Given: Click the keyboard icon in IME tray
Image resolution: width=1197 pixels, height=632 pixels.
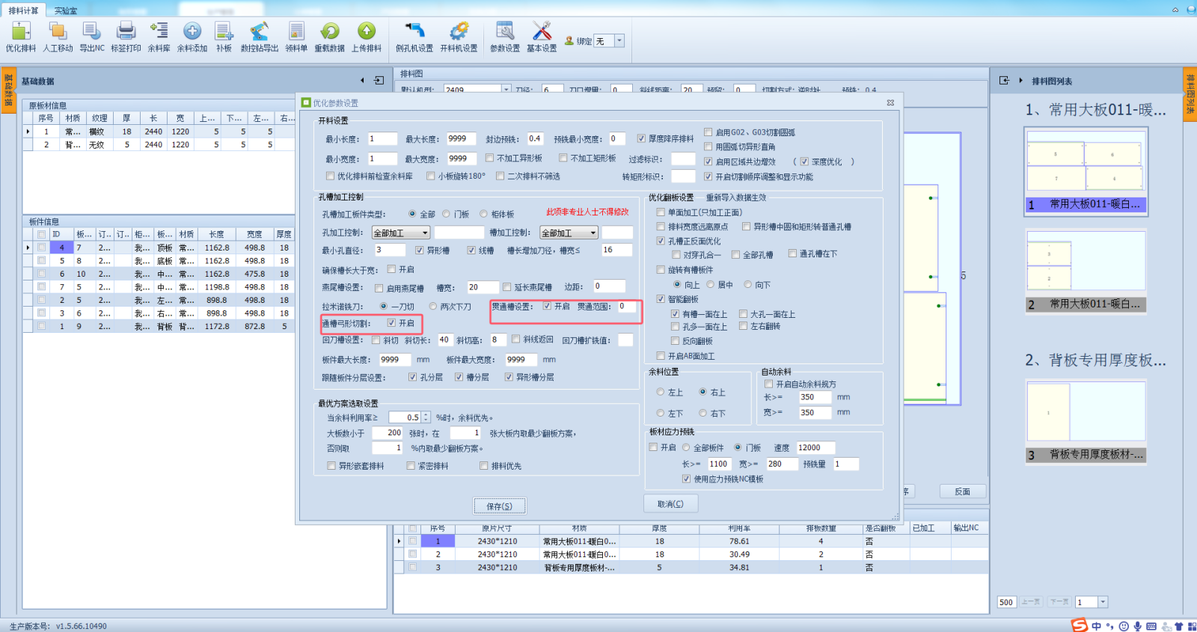Looking at the screenshot, I should [1151, 626].
